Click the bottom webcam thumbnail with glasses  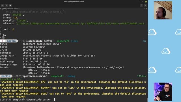tap(163, 92)
